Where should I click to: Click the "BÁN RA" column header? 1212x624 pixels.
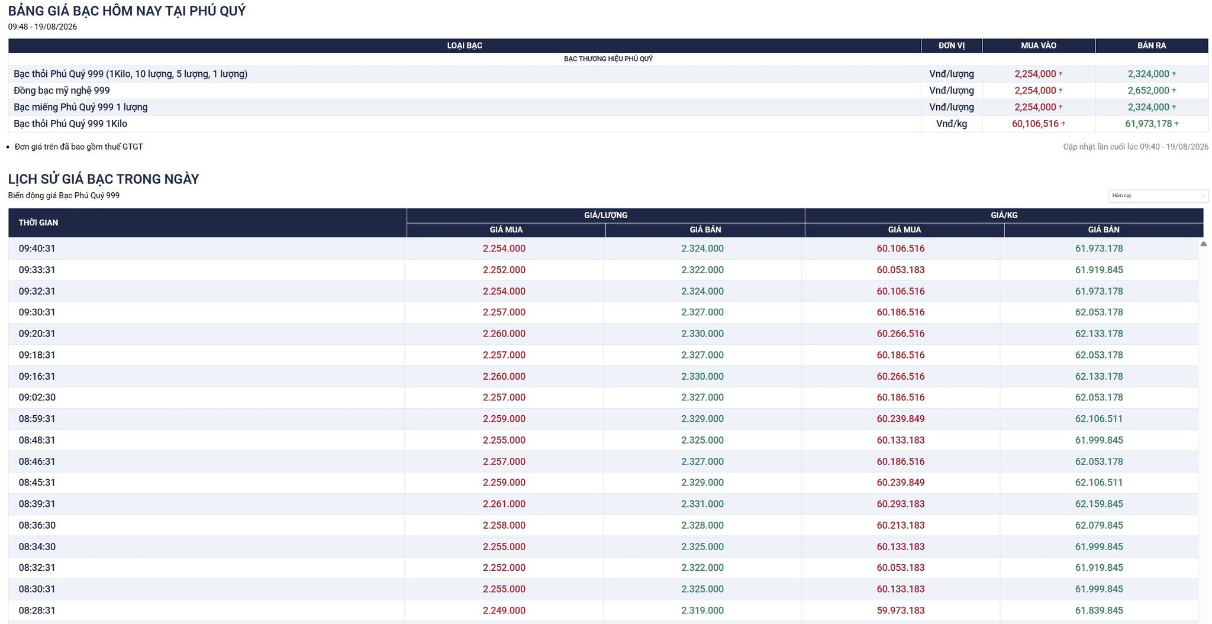pyautogui.click(x=1152, y=46)
